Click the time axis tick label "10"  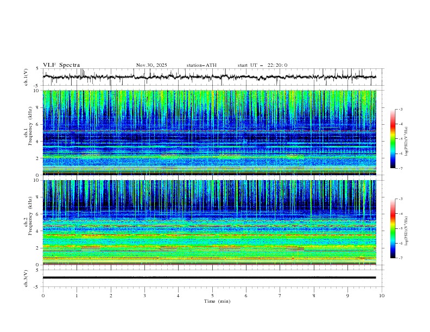382,296
